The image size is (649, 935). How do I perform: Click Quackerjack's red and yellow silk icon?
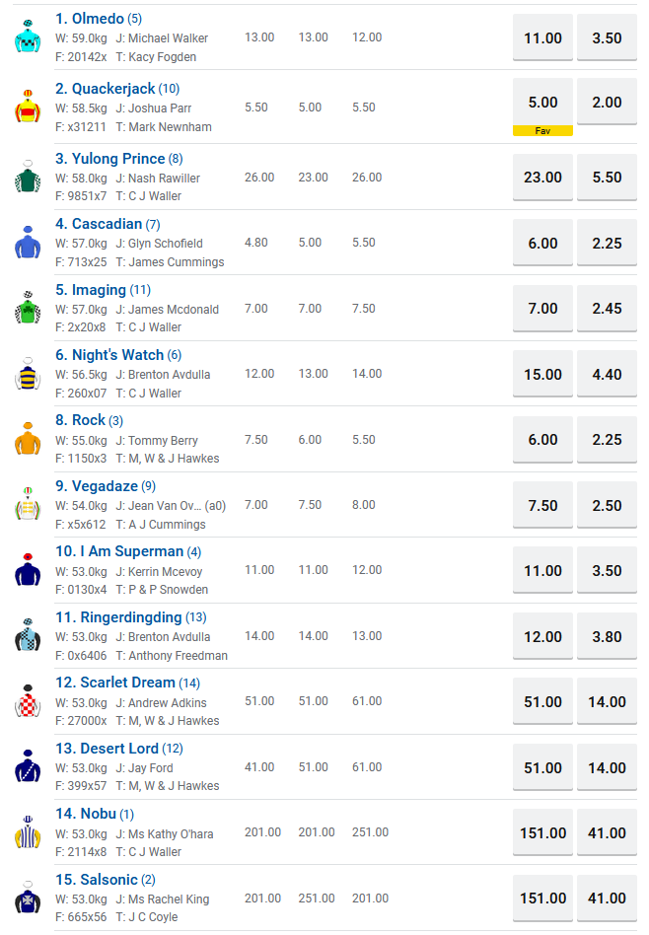pyautogui.click(x=28, y=107)
